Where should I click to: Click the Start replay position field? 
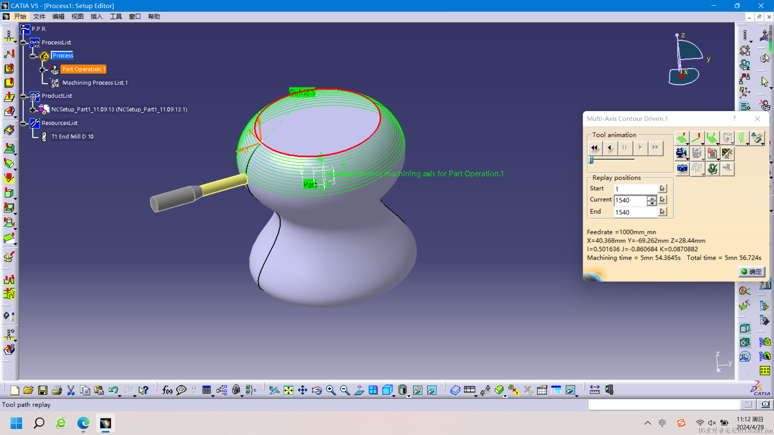coord(636,189)
